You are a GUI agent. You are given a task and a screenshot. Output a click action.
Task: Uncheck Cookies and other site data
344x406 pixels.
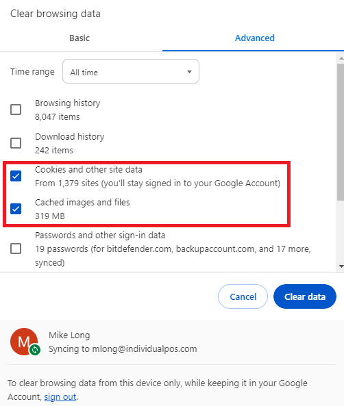tap(16, 176)
